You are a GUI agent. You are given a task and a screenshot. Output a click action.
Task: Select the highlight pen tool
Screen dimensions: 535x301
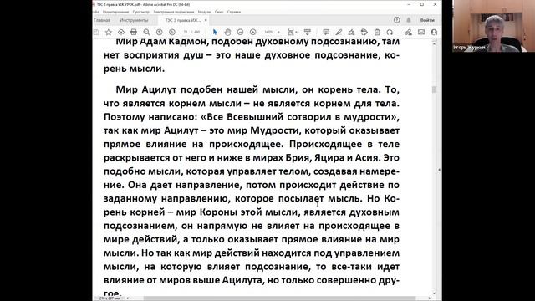(339, 32)
